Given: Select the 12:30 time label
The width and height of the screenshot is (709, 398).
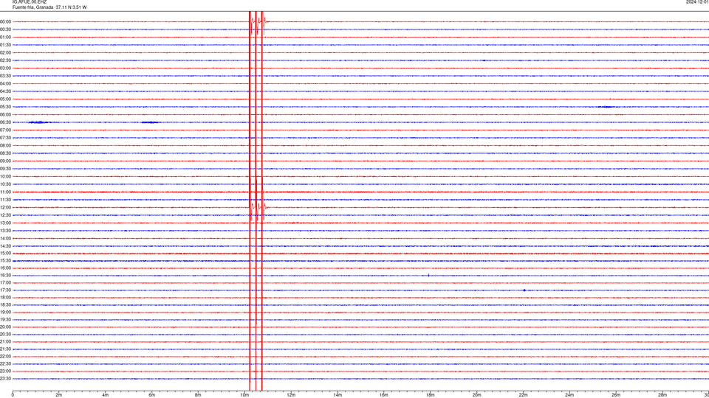Looking at the screenshot, I should 5,215.
